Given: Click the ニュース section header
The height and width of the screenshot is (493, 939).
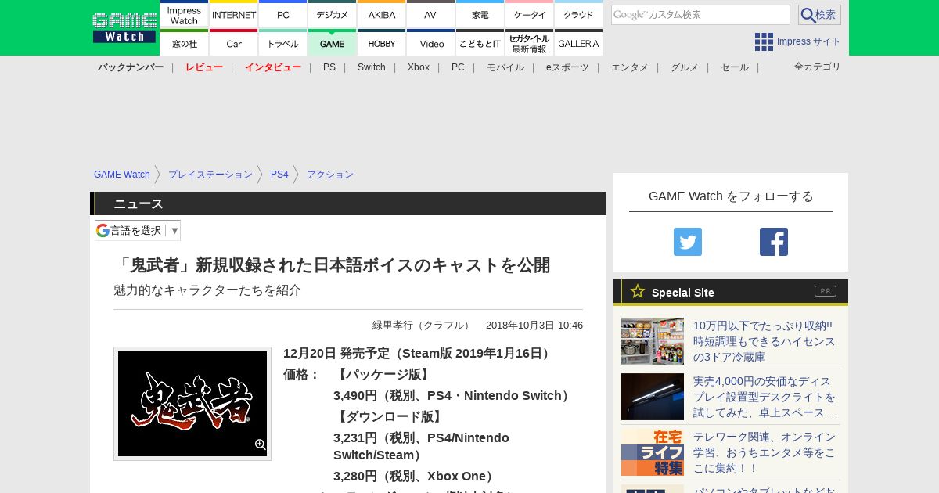Looking at the screenshot, I should pos(348,203).
